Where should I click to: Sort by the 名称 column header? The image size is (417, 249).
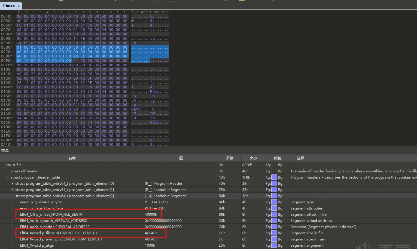pyautogui.click(x=72, y=158)
